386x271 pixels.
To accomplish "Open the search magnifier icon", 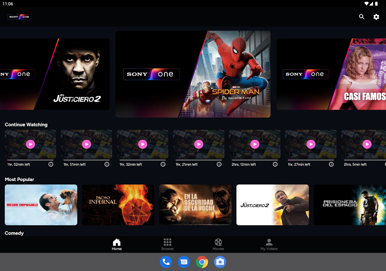I will (x=361, y=17).
